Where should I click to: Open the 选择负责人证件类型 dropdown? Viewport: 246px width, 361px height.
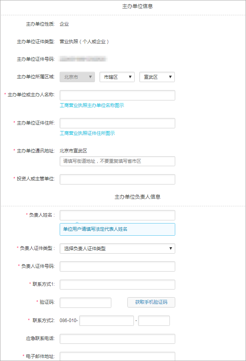117,249
